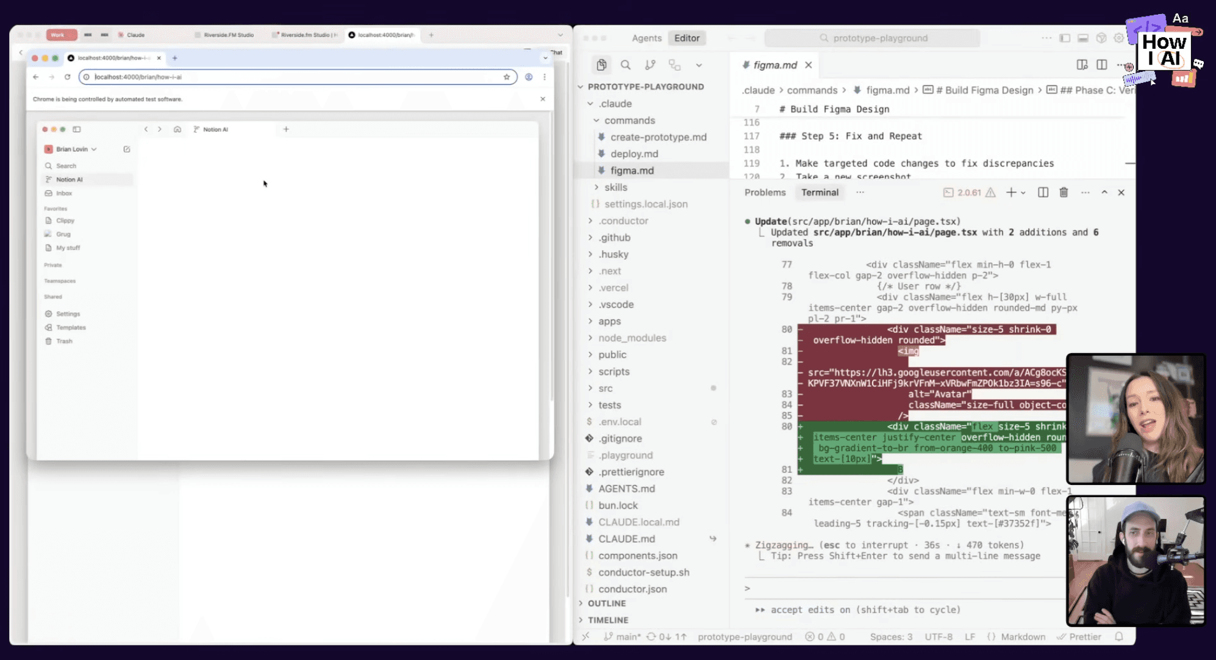Click the terminal trash (kill) icon
The image size is (1216, 660).
click(x=1064, y=192)
